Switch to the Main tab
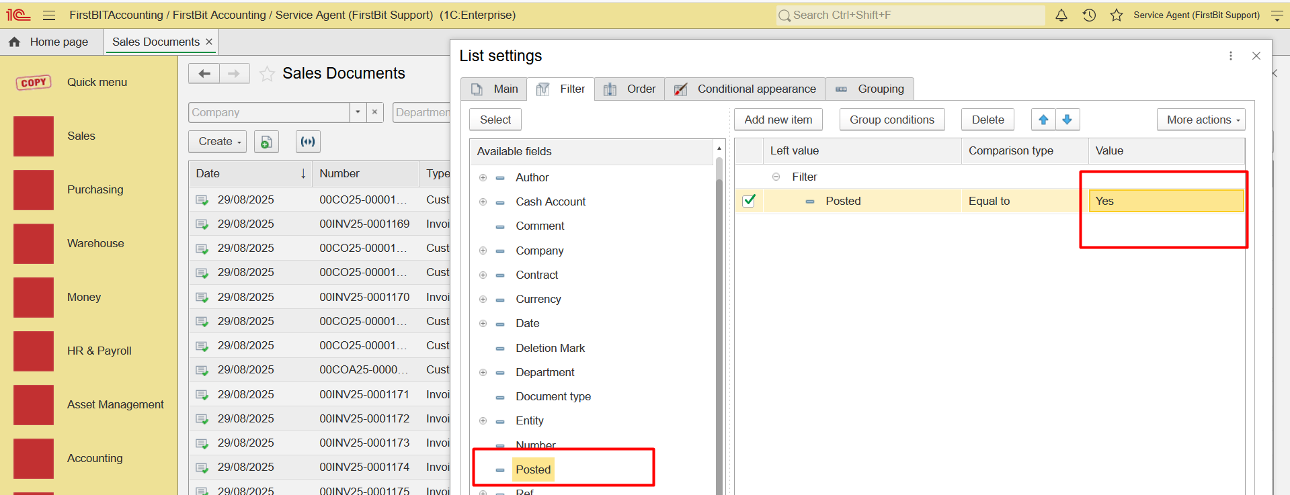Screen dimensions: 1290x495 (x=494, y=89)
